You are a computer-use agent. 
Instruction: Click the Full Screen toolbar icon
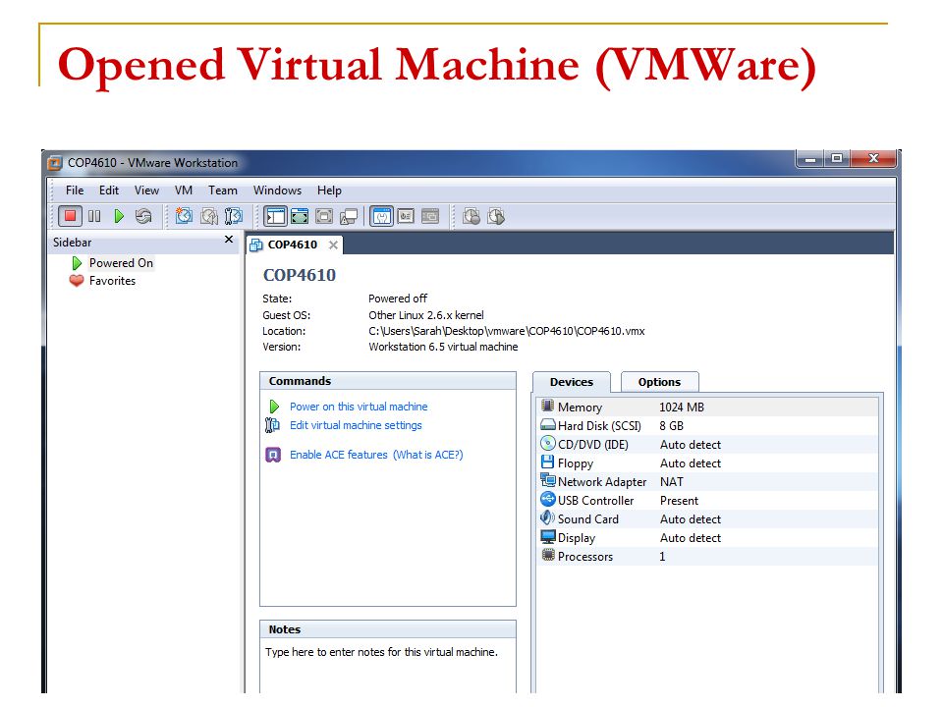(x=324, y=216)
